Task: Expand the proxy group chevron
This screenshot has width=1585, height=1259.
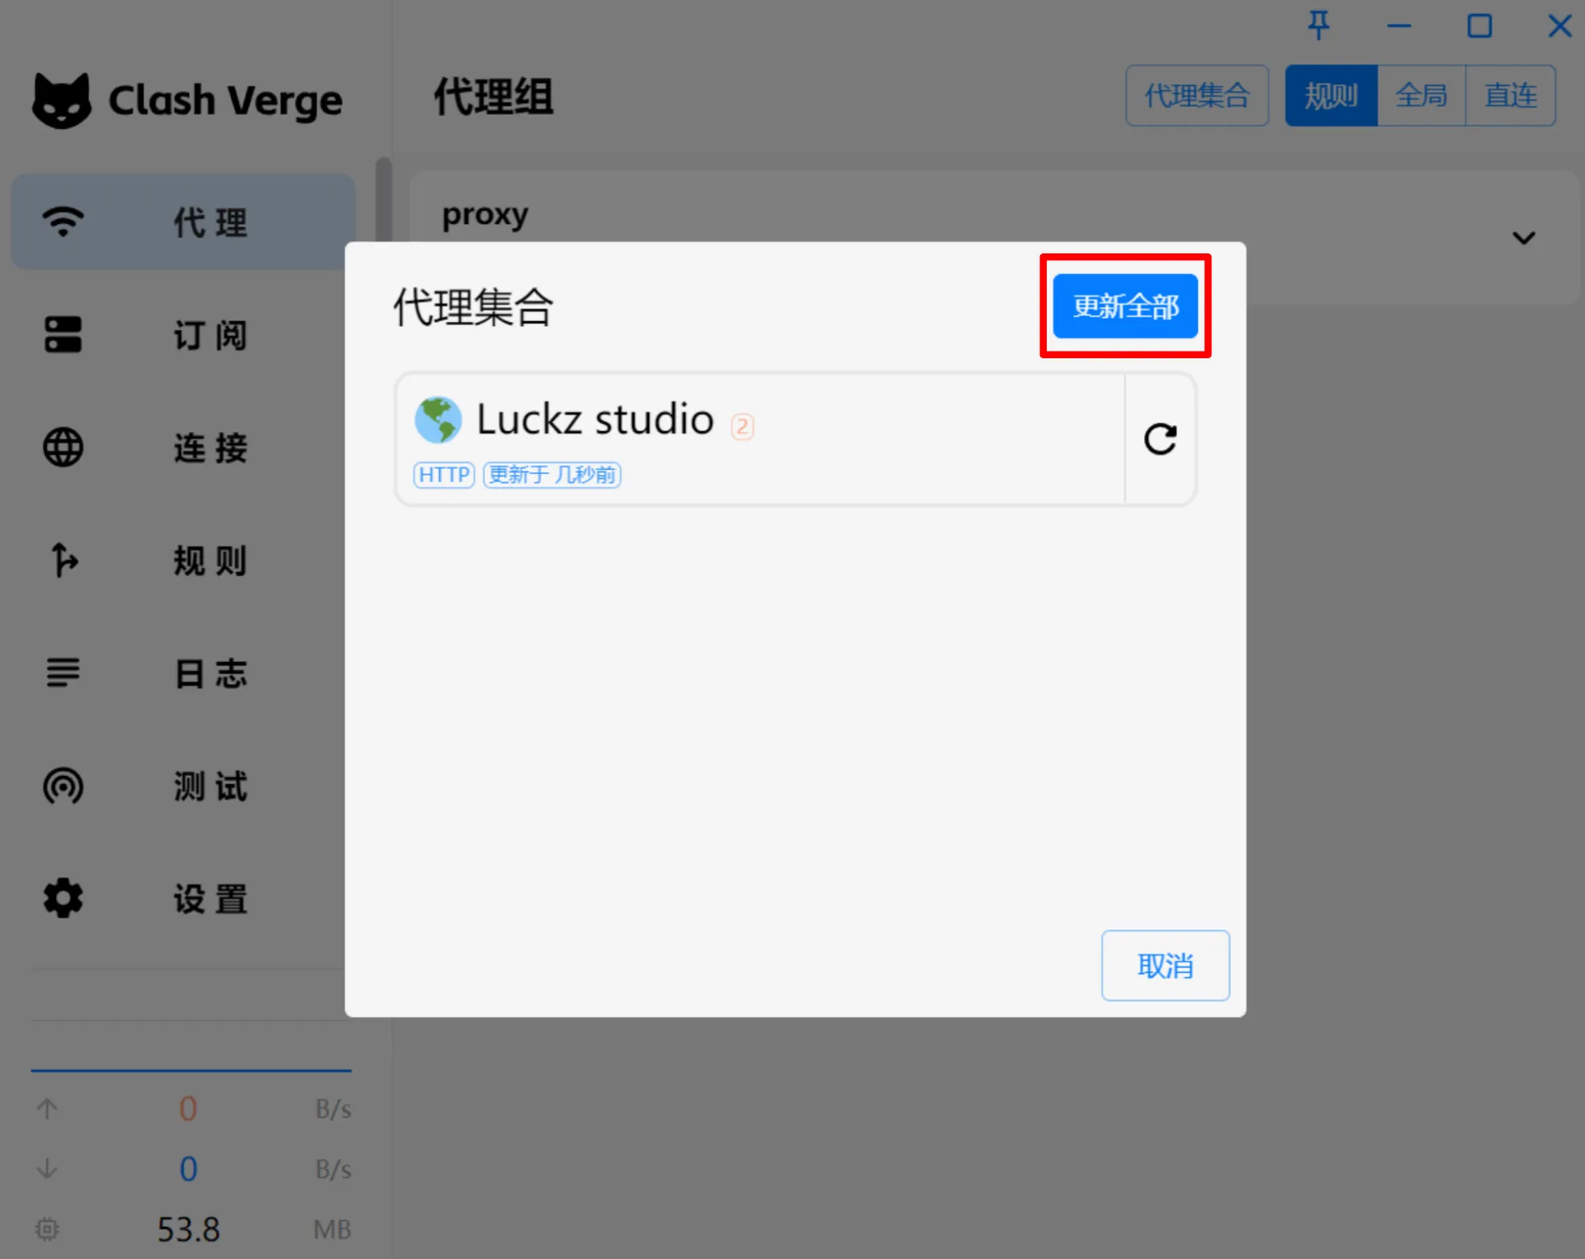Action: coord(1524,238)
